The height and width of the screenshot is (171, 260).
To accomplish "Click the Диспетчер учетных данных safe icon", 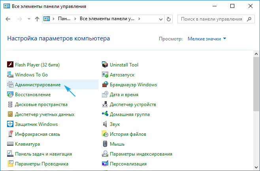I will (10, 114).
